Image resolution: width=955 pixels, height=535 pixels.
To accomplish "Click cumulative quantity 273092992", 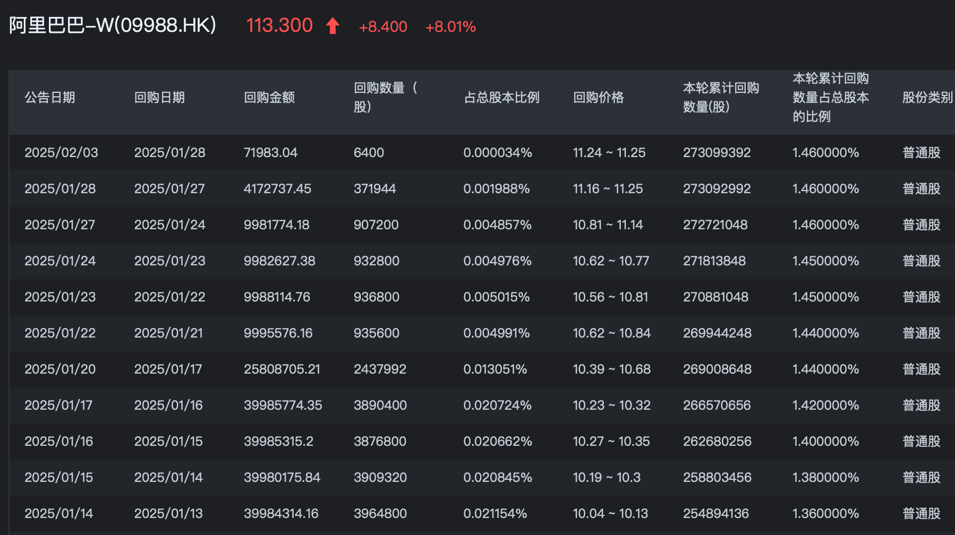I will click(x=717, y=189).
